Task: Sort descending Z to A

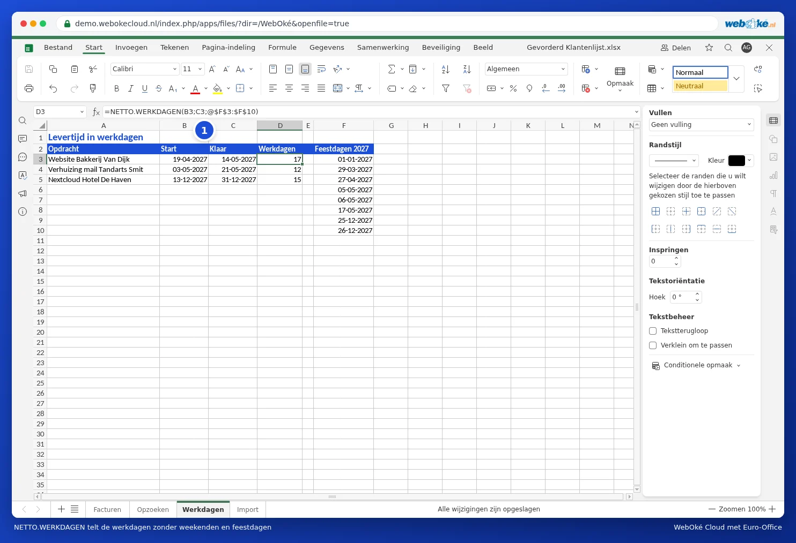Action: click(467, 69)
